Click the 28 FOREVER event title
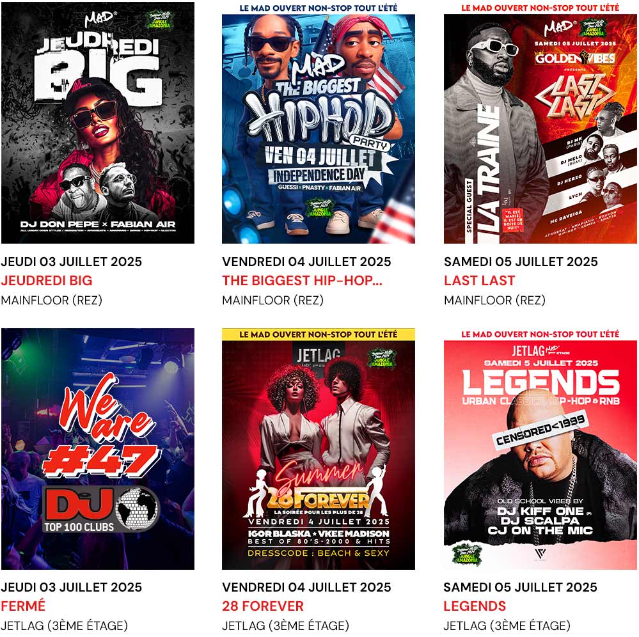This screenshot has height=637, width=639. click(263, 606)
